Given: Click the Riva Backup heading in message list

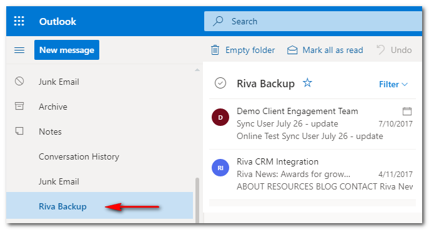Looking at the screenshot, I should 265,84.
